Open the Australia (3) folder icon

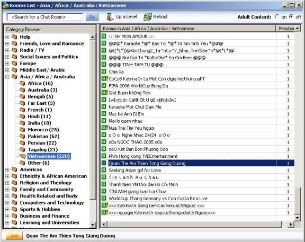[x=22, y=90]
